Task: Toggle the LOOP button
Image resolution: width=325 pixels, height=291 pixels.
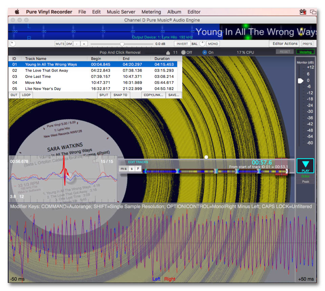Action: coord(26,95)
